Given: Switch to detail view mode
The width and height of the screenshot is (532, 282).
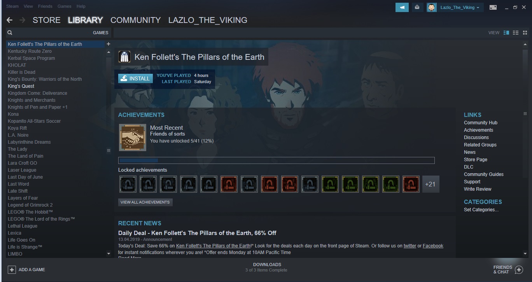Looking at the screenshot, I should pos(506,33).
